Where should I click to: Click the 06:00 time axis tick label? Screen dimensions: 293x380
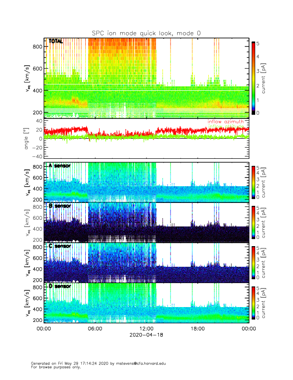click(x=95, y=329)
